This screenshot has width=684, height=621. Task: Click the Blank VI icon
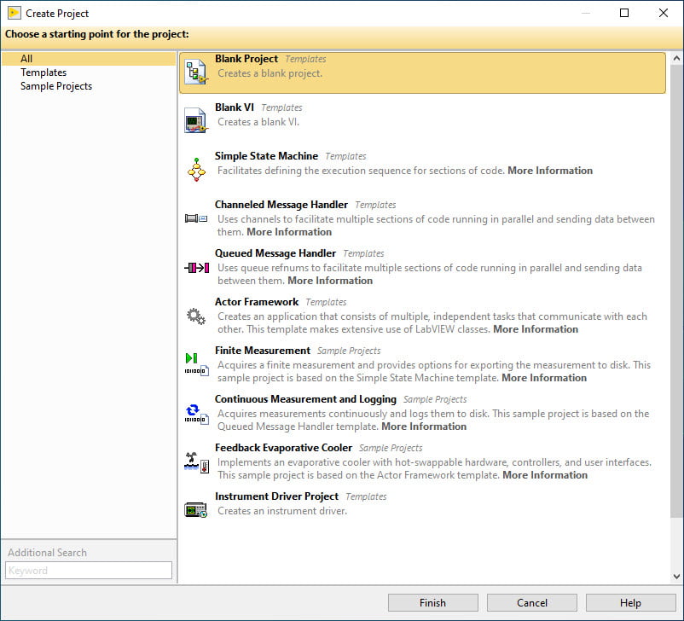[195, 120]
